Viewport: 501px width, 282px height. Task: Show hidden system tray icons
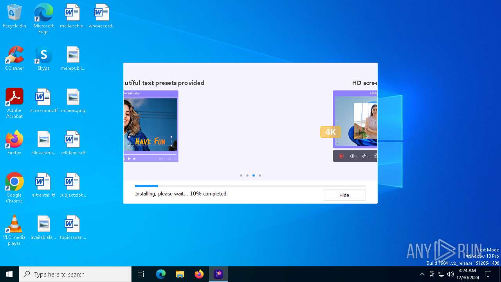[422, 274]
